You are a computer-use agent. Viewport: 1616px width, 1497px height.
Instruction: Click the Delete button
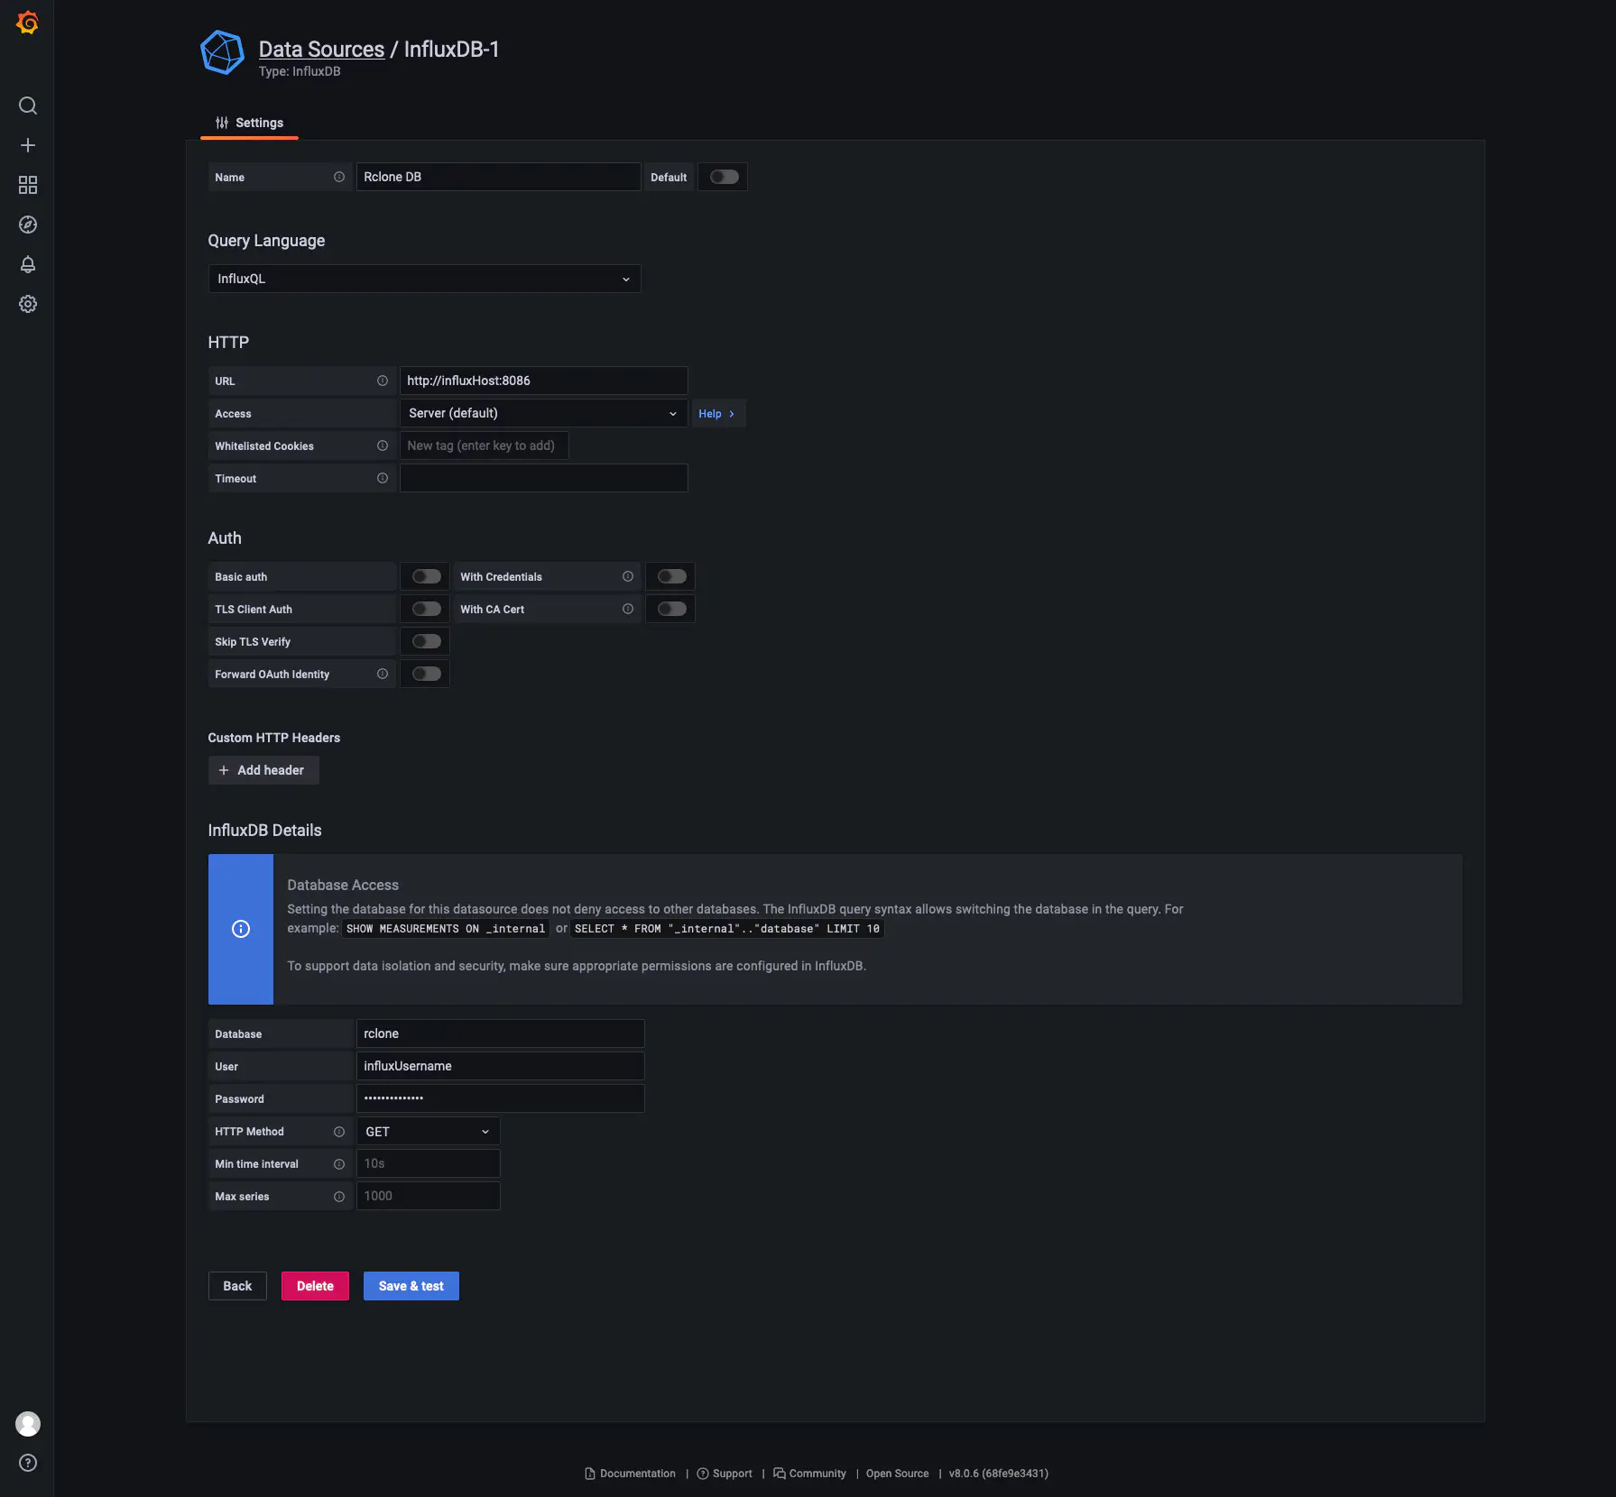[x=315, y=1286]
